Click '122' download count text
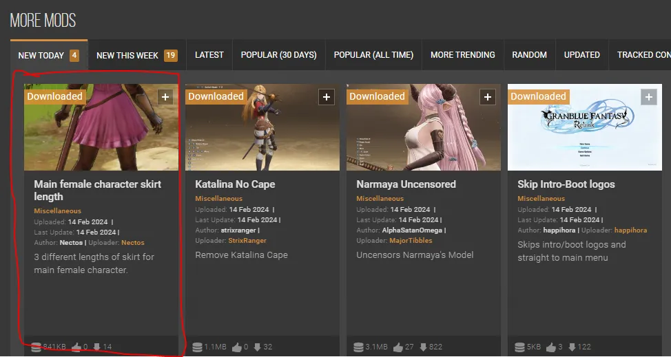 click(x=584, y=347)
